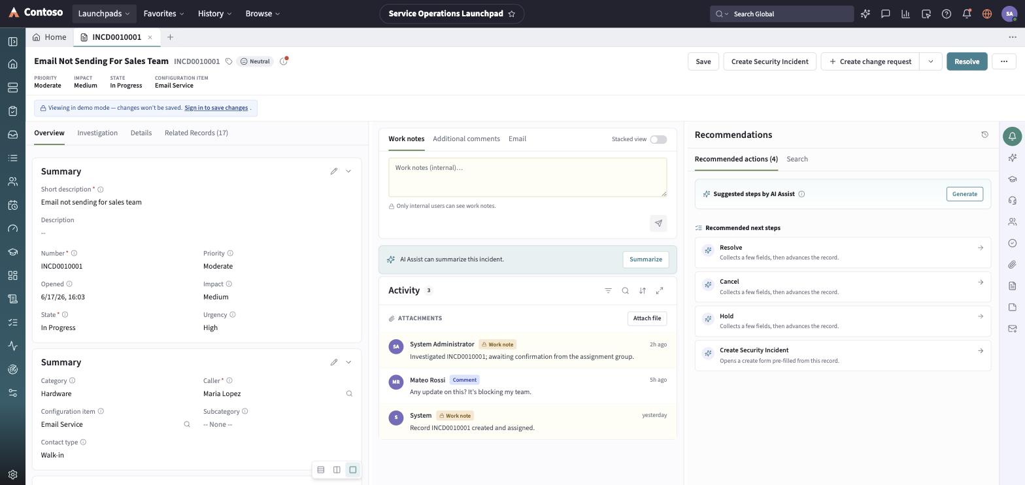Open the notifications bell in top header
The width and height of the screenshot is (1025, 485).
point(967,14)
